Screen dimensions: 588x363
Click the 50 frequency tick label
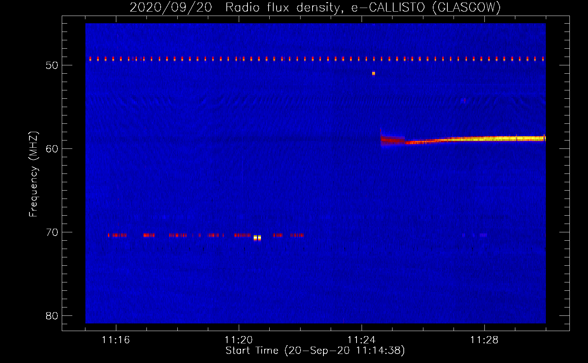click(x=52, y=65)
